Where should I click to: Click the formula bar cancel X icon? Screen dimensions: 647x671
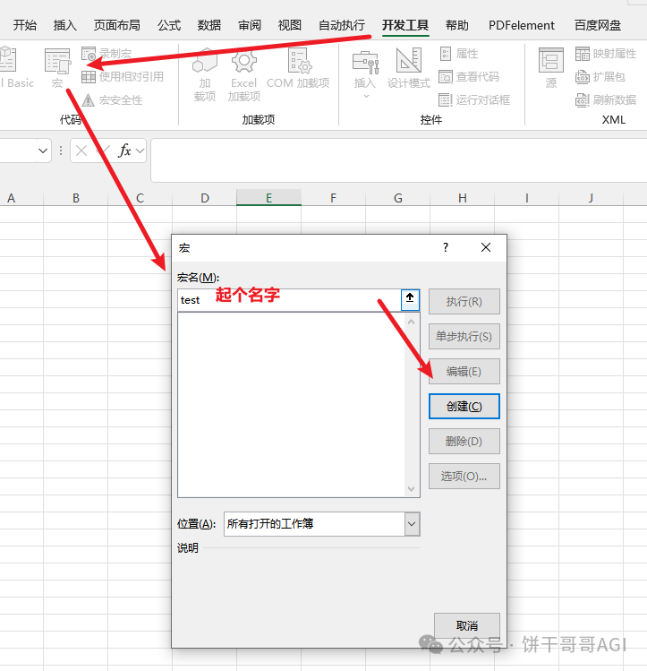[x=81, y=151]
